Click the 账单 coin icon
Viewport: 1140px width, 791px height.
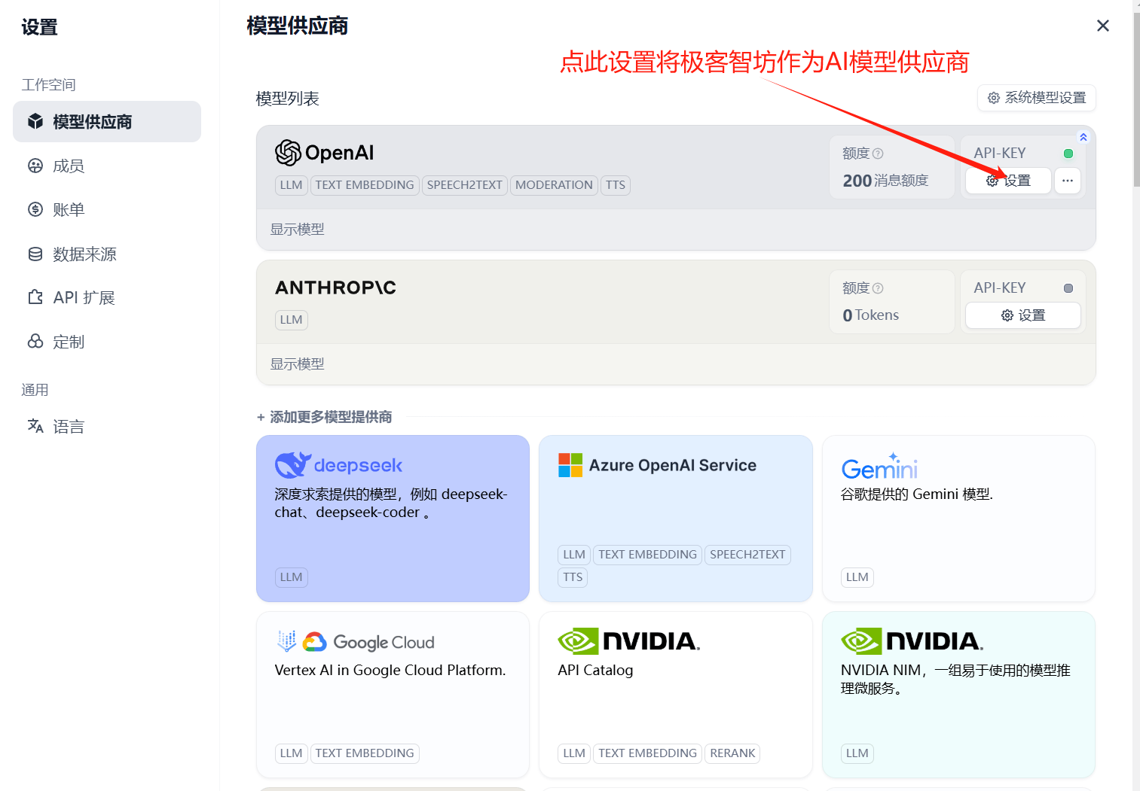[x=35, y=209]
